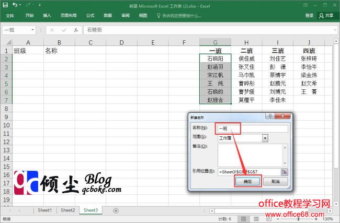Click the Sheet3 tab
This screenshot has height=223, width=340.
click(x=90, y=210)
